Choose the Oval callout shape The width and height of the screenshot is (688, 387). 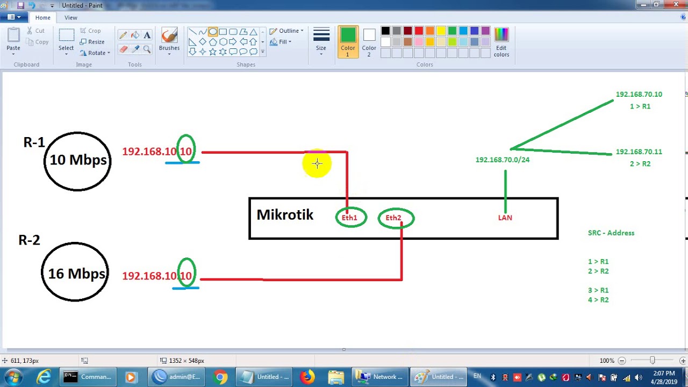click(243, 52)
